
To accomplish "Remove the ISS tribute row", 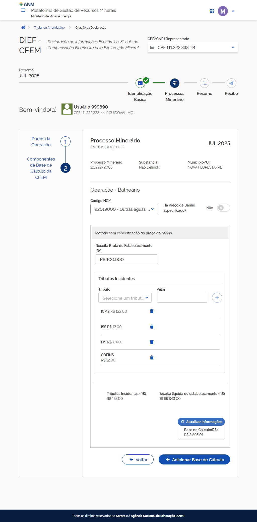I will pyautogui.click(x=152, y=327).
